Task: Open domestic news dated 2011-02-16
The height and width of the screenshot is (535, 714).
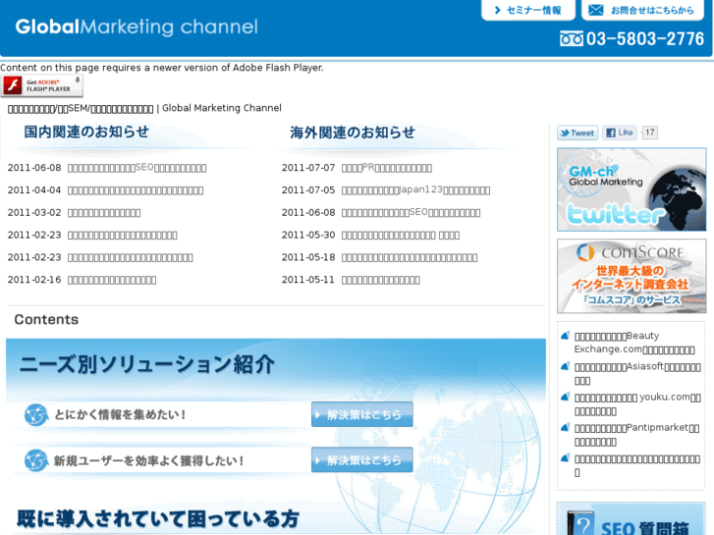Action: (112, 280)
